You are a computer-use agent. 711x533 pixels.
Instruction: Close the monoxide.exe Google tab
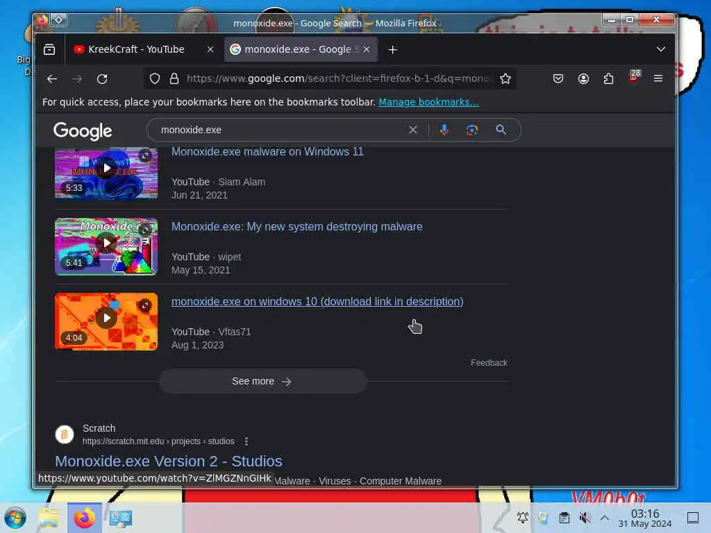(367, 49)
